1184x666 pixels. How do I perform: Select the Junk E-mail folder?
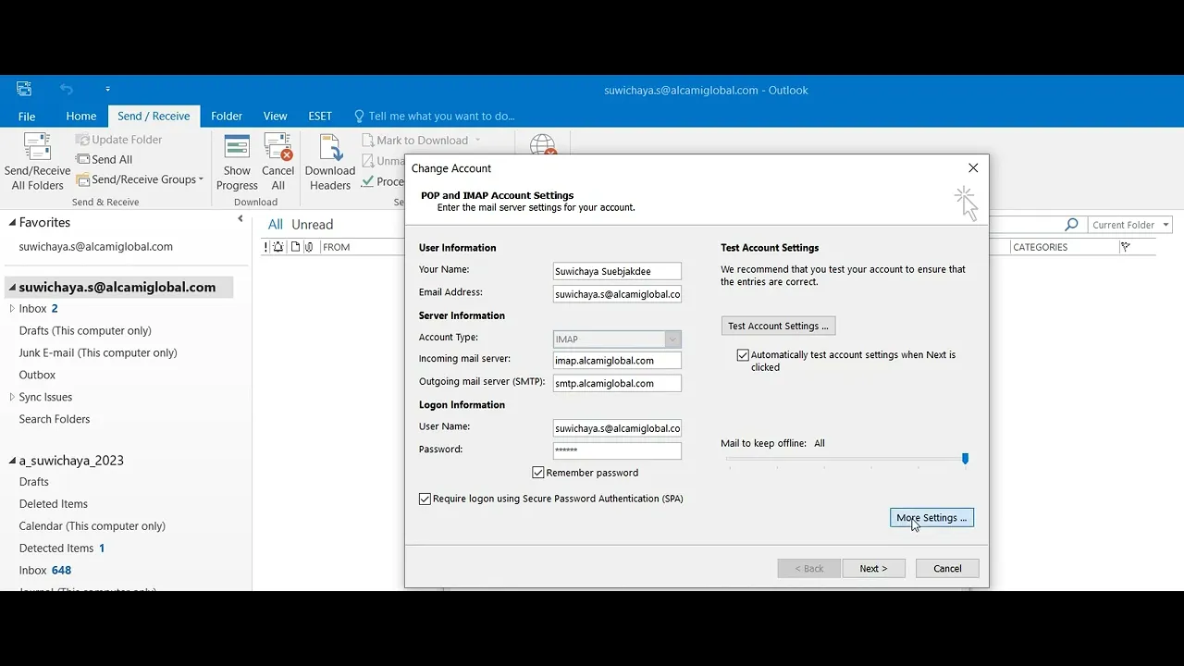coord(98,353)
